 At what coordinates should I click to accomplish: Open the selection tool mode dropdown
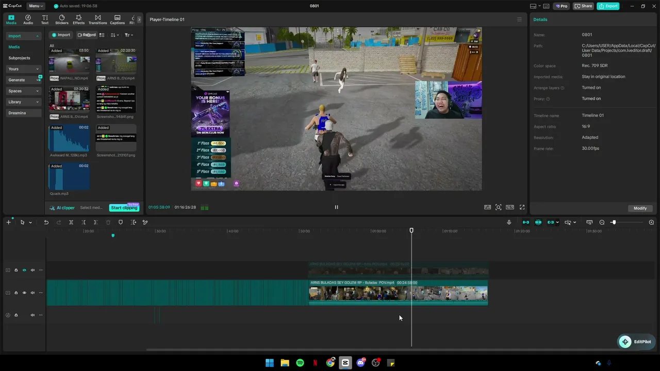pos(30,223)
